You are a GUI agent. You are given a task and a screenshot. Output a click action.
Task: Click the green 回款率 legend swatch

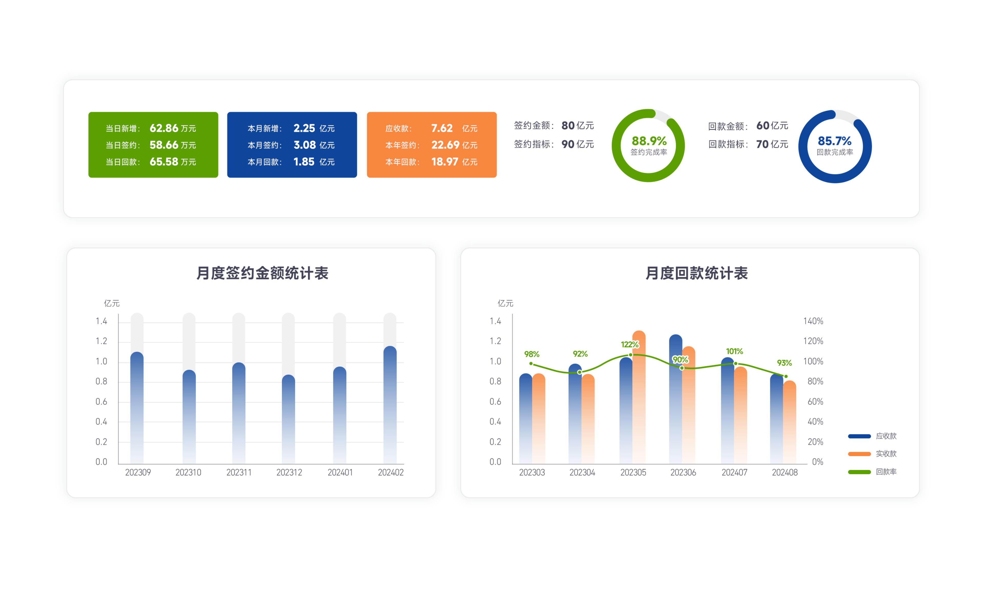[859, 472]
